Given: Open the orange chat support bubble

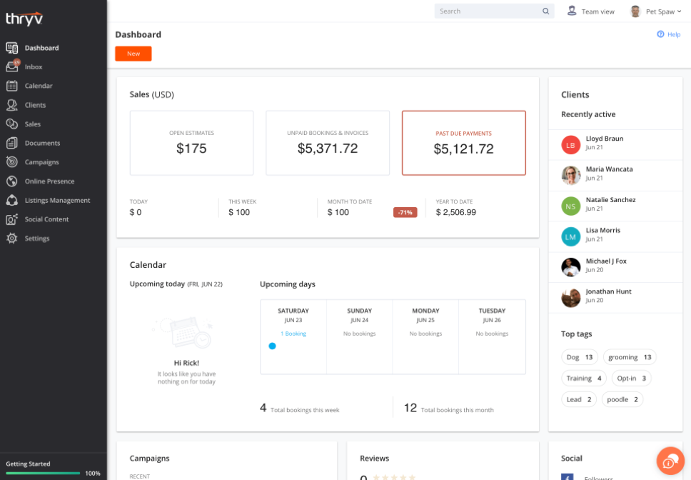Looking at the screenshot, I should pyautogui.click(x=670, y=461).
